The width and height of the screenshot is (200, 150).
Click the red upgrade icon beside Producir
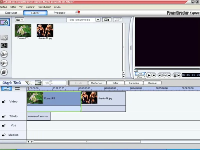coord(78,12)
